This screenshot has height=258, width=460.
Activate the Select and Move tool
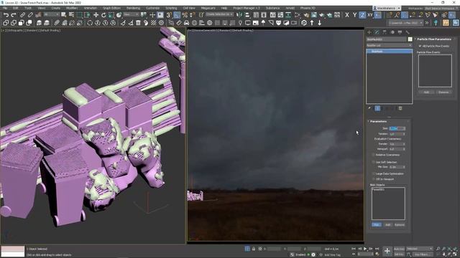point(96,14)
